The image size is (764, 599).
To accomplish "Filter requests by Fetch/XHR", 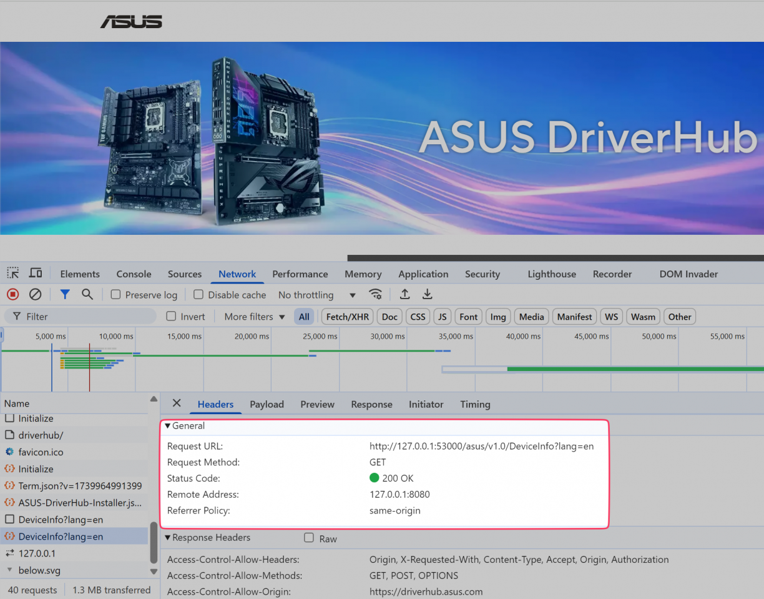I will click(348, 317).
